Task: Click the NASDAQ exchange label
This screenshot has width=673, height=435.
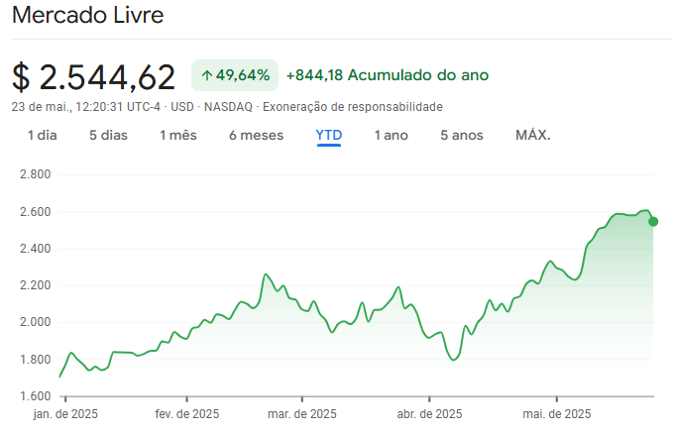Action: [x=228, y=106]
